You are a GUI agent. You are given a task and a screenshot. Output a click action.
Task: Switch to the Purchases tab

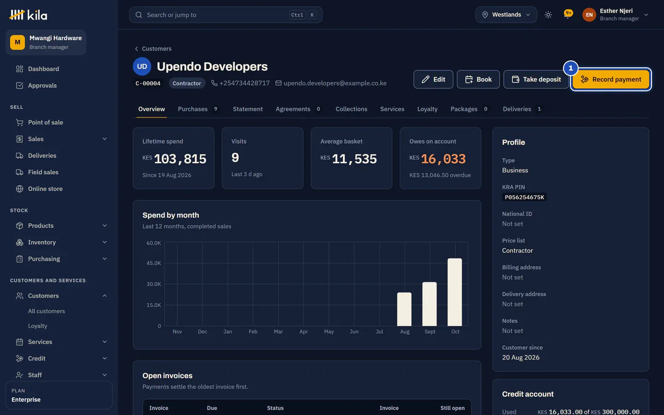[198, 109]
